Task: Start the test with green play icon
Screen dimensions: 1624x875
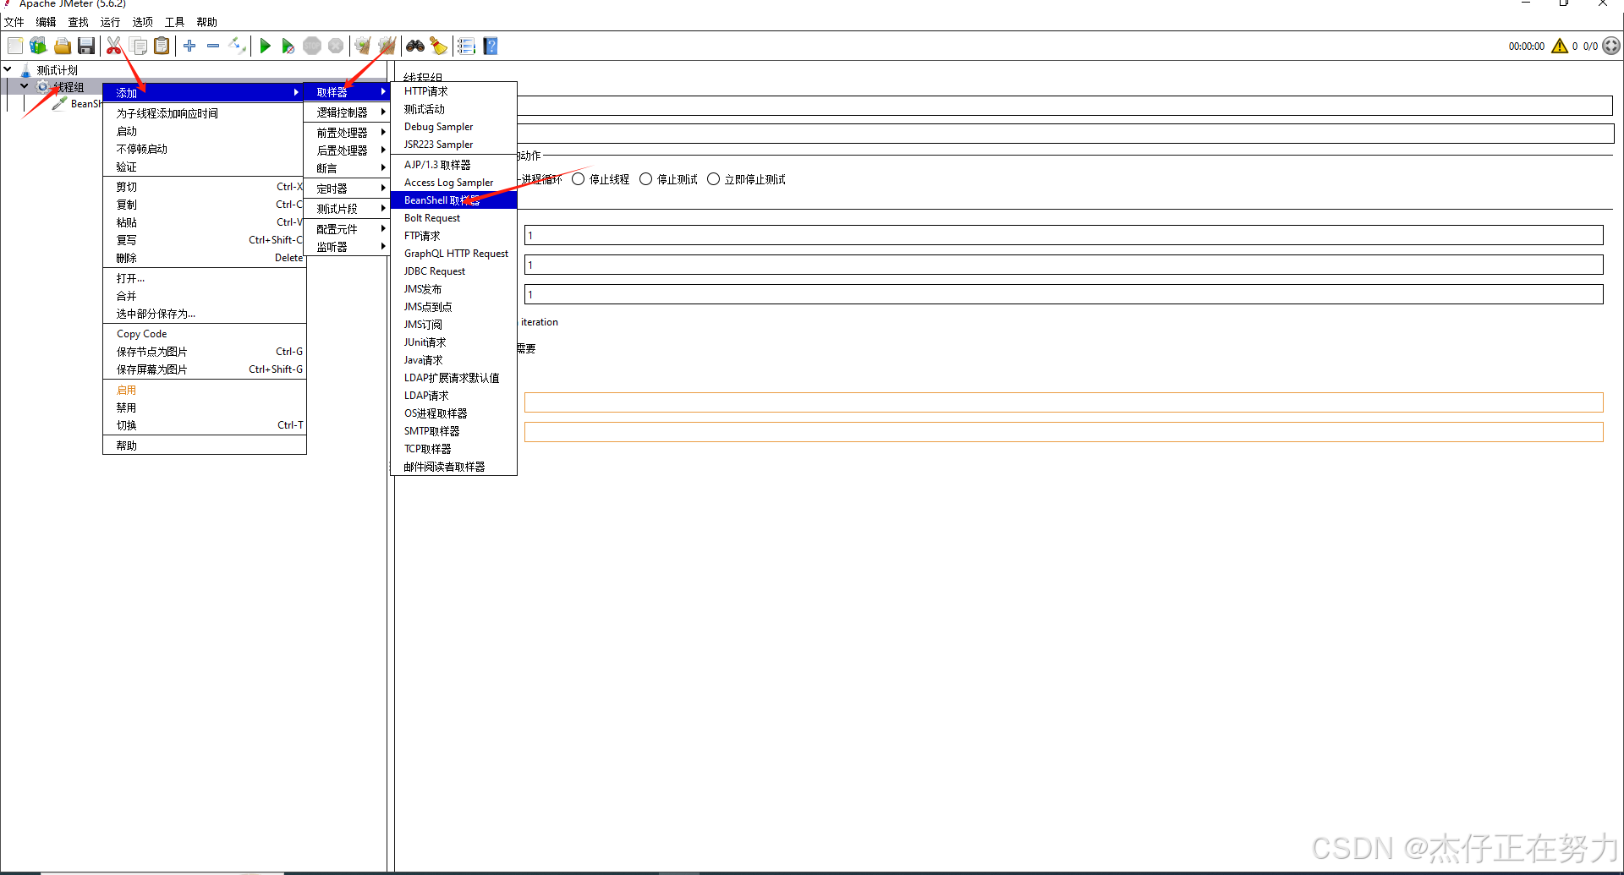Action: point(266,46)
